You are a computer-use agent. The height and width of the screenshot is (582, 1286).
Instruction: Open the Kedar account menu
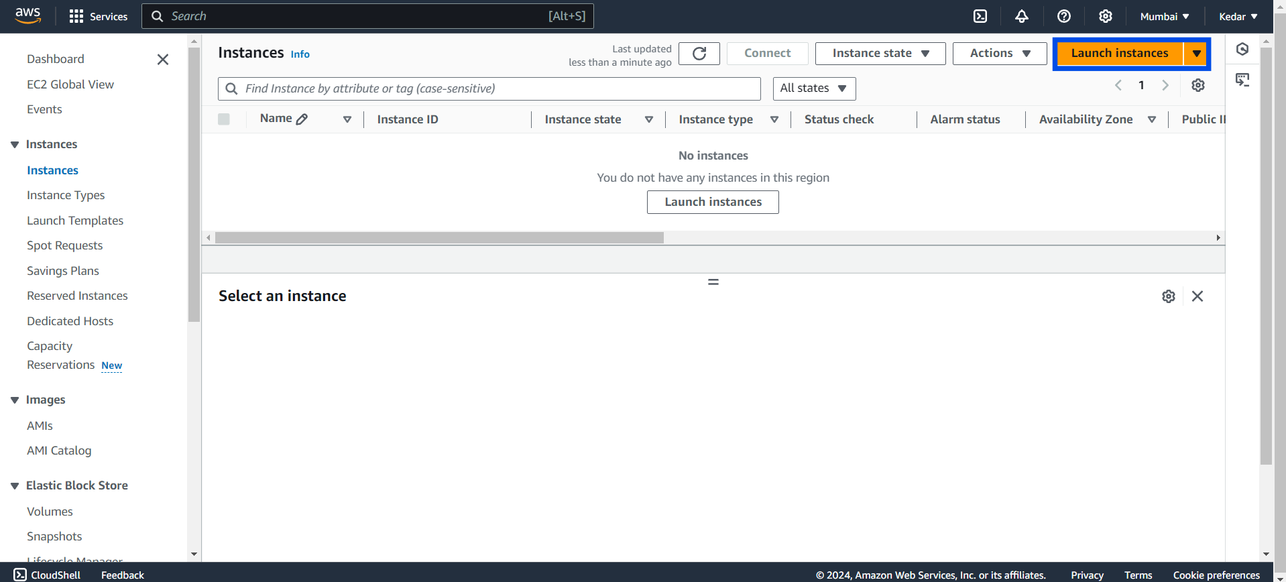point(1238,16)
